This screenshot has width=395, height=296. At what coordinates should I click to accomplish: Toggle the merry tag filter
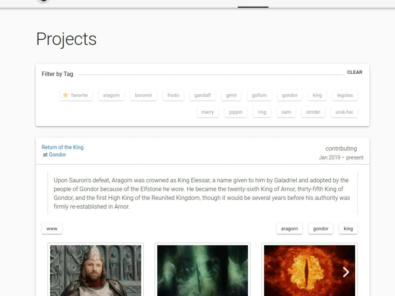[x=208, y=112]
